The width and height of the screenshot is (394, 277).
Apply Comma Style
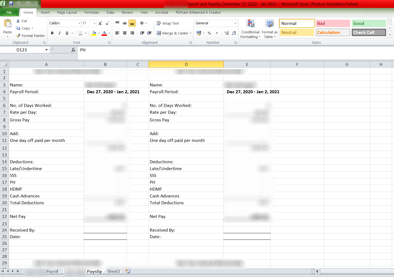point(217,33)
